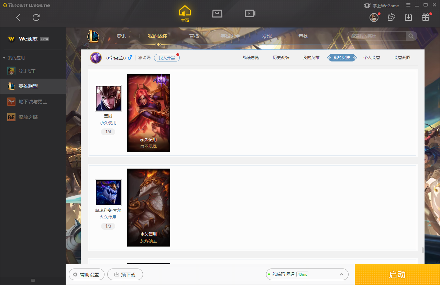Open the 历史战绩 sub-tab

[x=281, y=58]
